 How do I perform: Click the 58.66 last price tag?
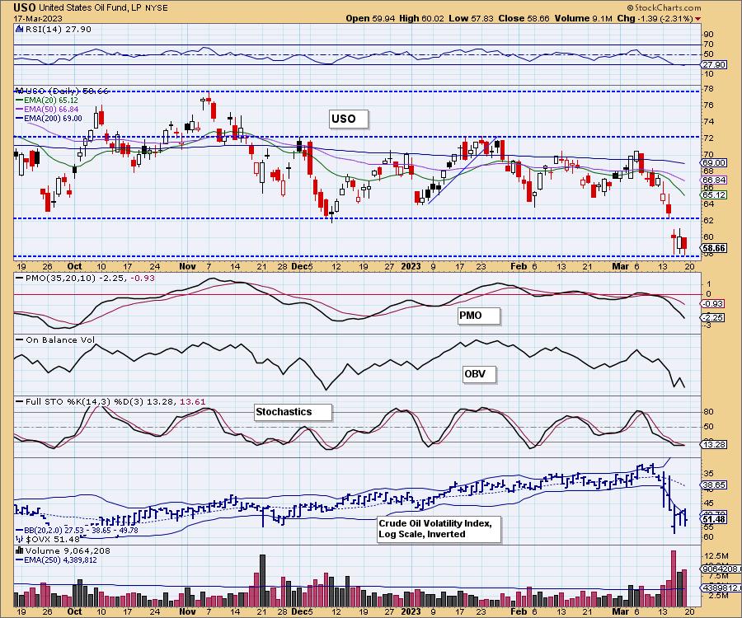pos(714,248)
